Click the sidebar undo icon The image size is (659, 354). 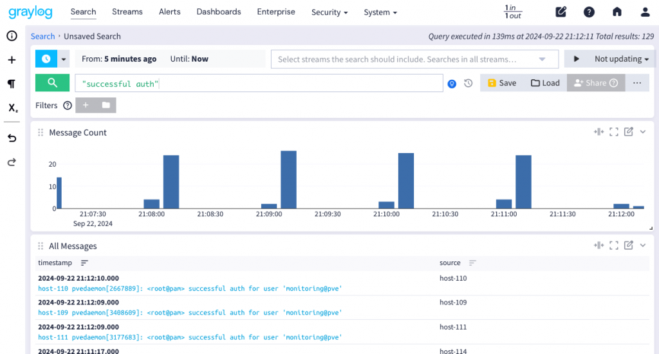[x=12, y=138]
